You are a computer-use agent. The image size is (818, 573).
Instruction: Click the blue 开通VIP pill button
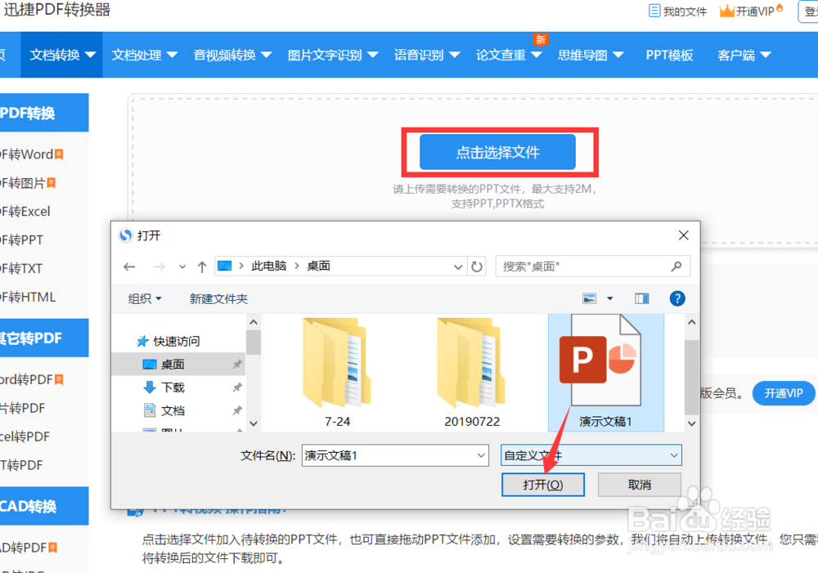(x=783, y=393)
